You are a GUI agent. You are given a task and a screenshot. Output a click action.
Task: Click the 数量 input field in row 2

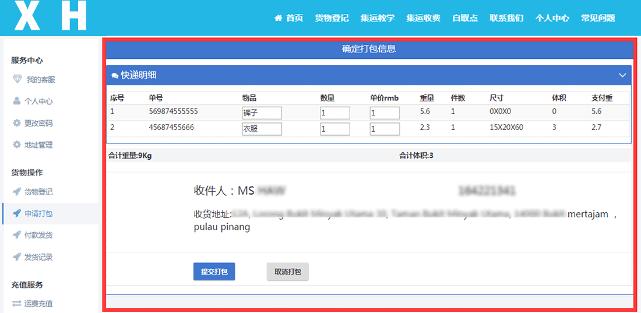pos(335,129)
